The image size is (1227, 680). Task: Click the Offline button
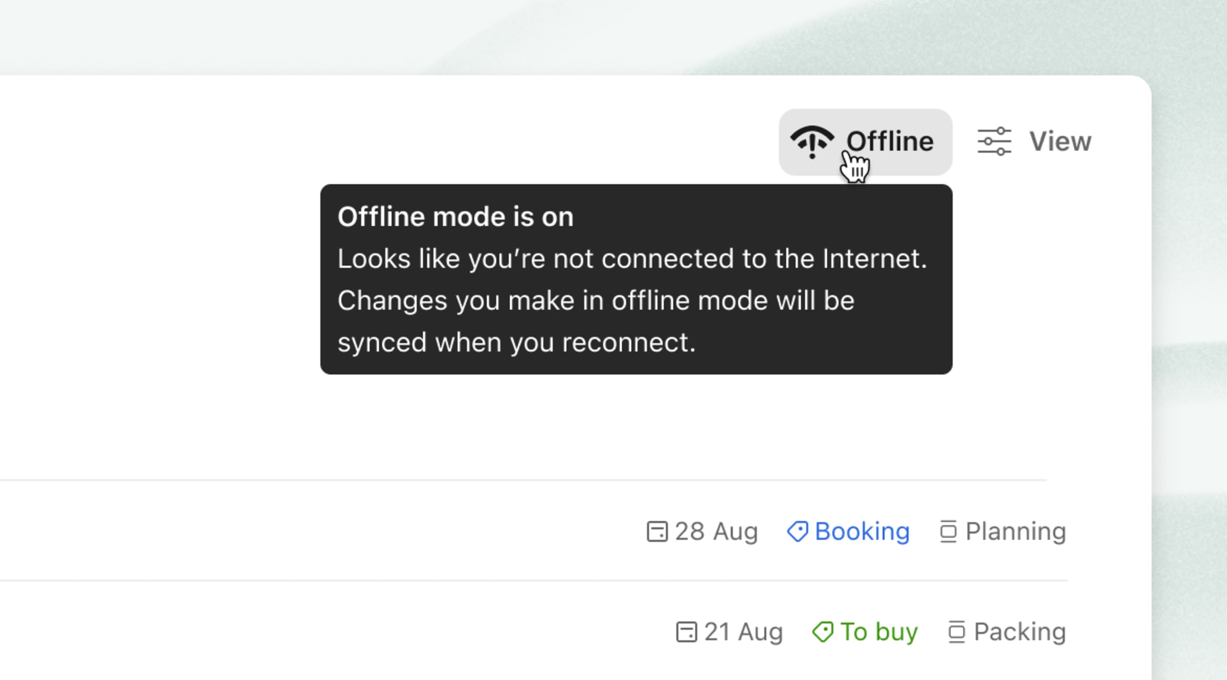coord(865,141)
